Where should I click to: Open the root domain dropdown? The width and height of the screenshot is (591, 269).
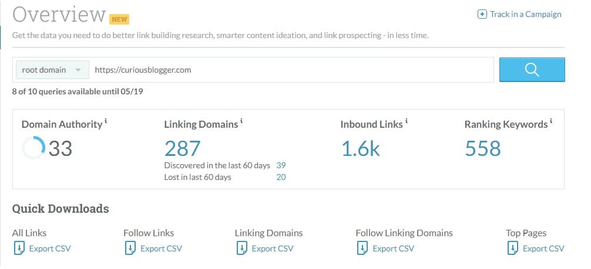52,70
